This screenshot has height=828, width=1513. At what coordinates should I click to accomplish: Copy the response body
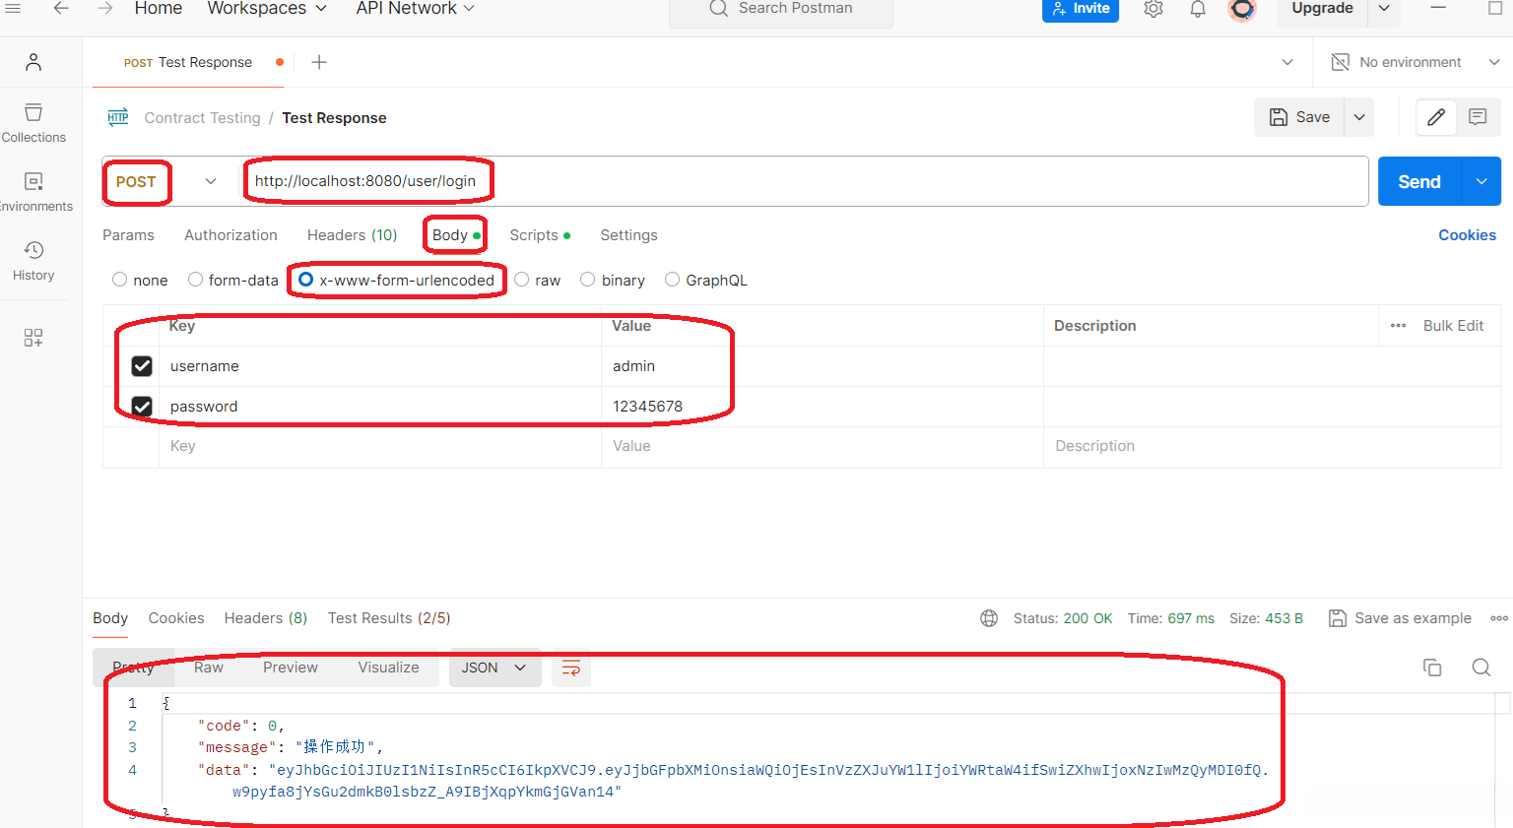(x=1432, y=668)
